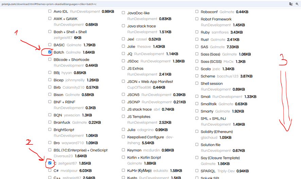Click the translate page icon in address bar
301x179 pixels.
pyautogui.click(x=291, y=4)
